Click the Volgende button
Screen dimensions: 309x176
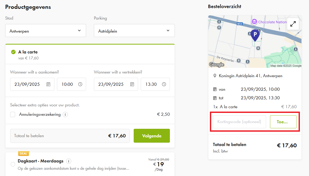tap(152, 136)
